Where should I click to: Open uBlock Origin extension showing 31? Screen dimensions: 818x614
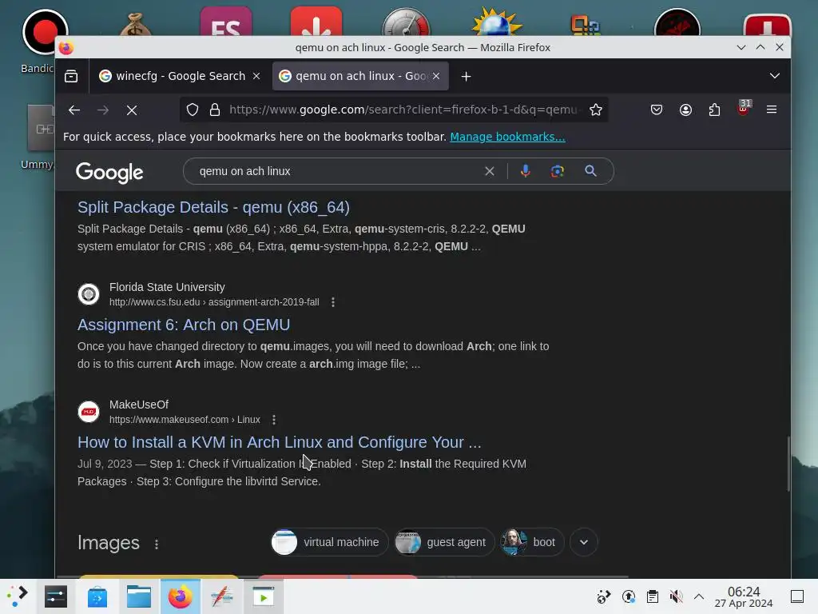(x=744, y=108)
